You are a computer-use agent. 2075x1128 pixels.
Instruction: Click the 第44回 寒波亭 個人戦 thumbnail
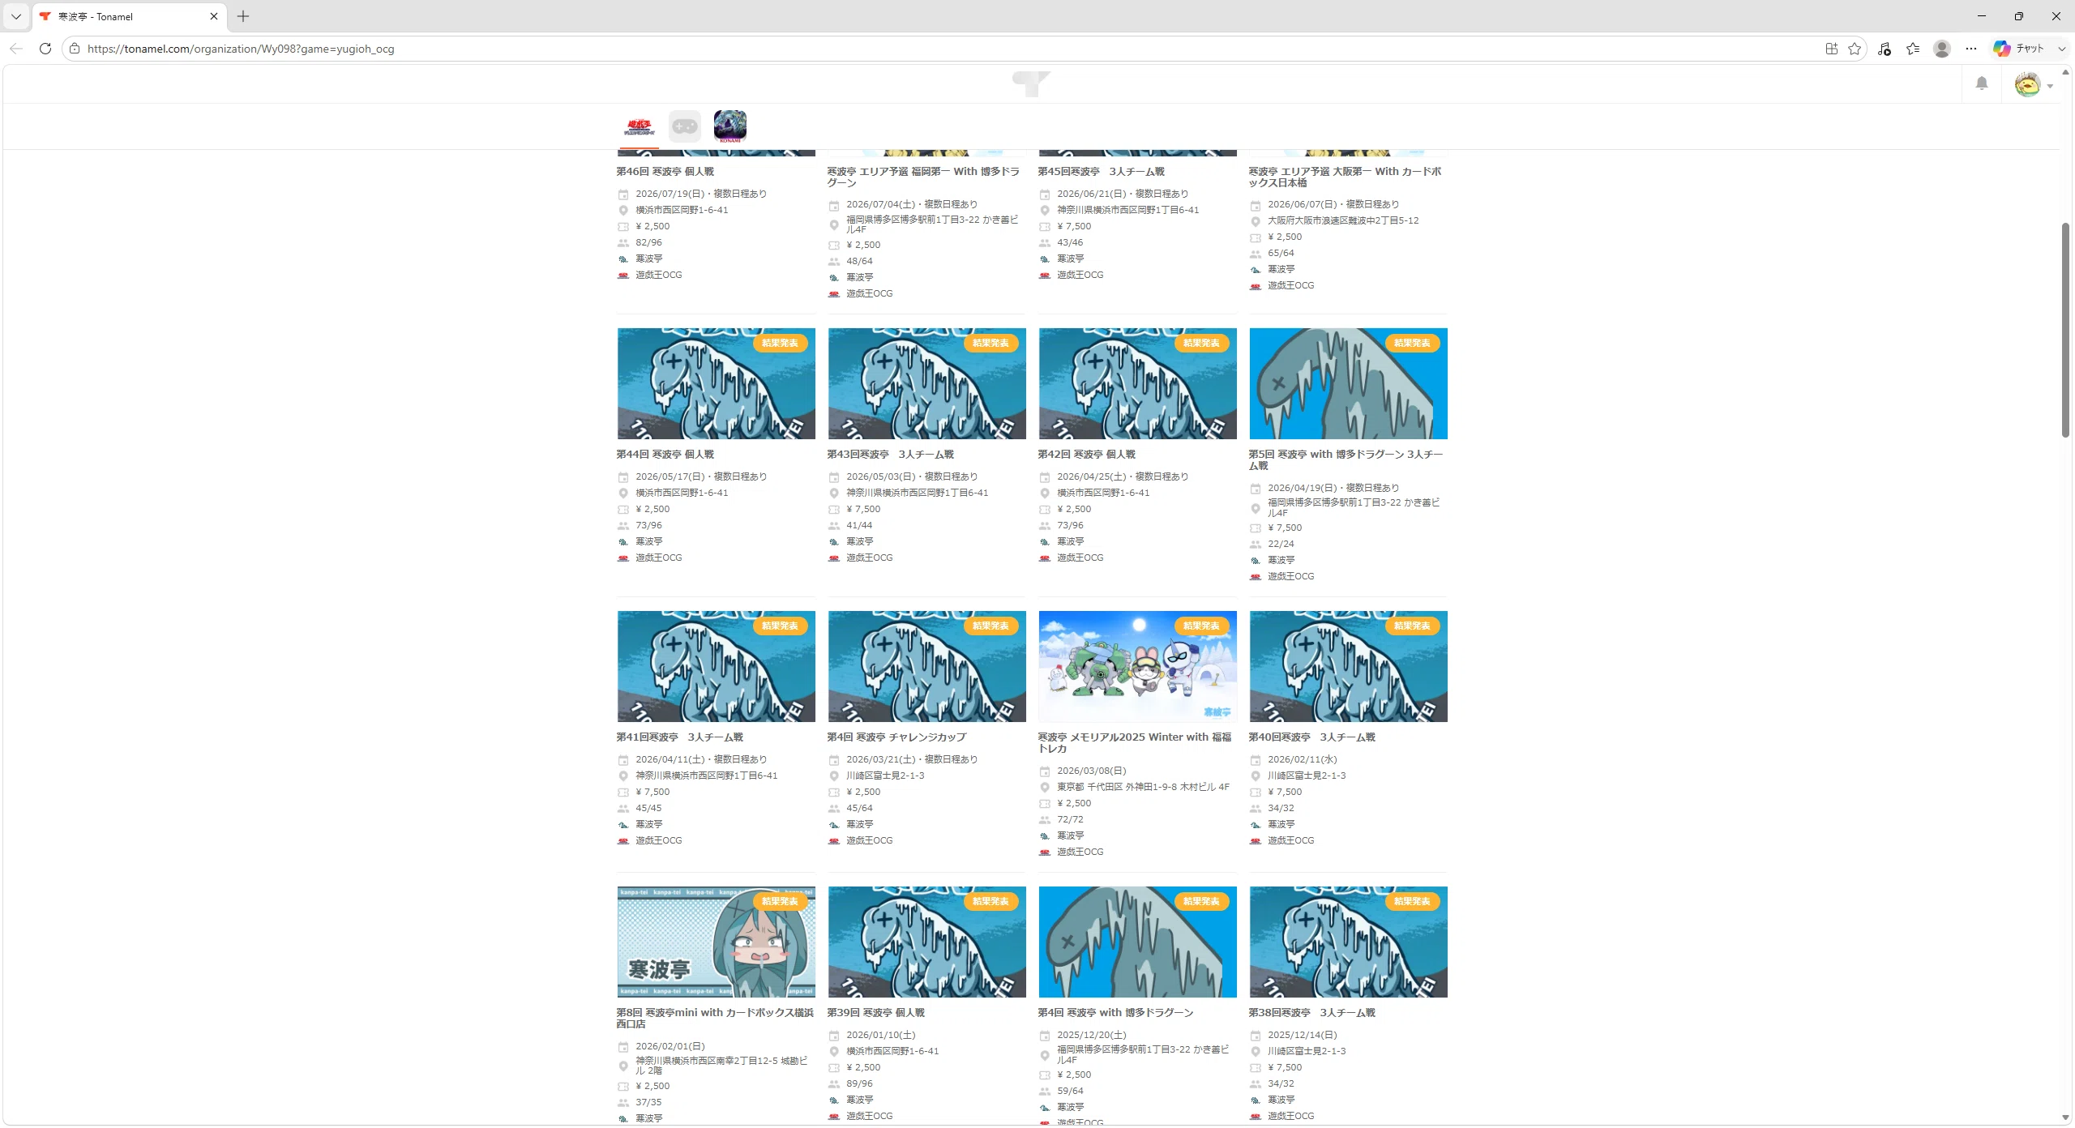pyautogui.click(x=717, y=383)
